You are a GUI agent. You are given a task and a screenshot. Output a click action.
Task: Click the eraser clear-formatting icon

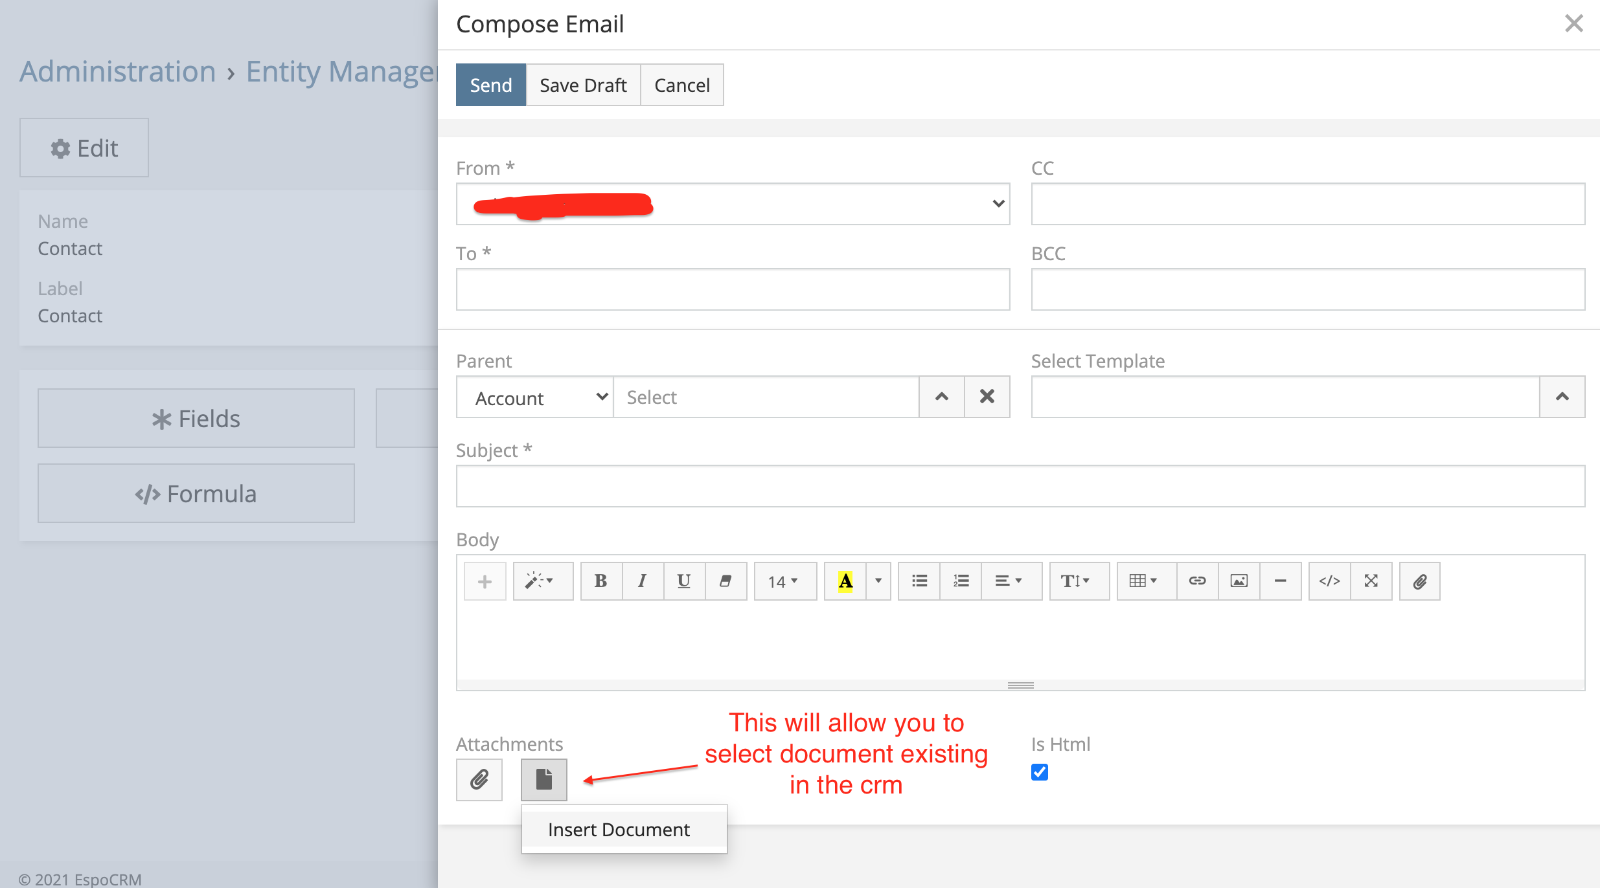coord(726,581)
